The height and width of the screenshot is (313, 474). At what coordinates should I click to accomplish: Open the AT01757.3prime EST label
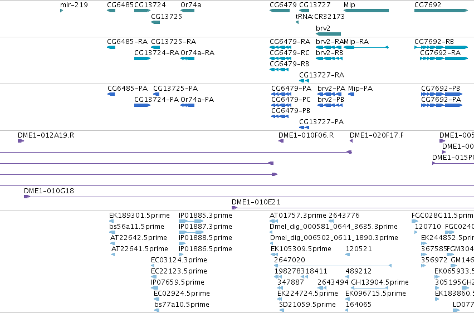pyautogui.click(x=298, y=216)
